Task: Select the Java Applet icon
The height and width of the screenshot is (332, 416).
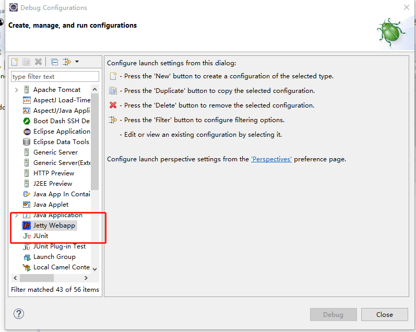Action: tap(27, 205)
